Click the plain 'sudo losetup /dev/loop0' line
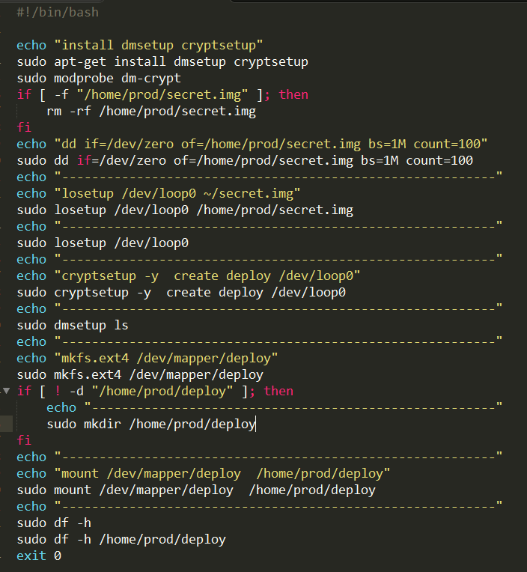 pyautogui.click(x=103, y=243)
